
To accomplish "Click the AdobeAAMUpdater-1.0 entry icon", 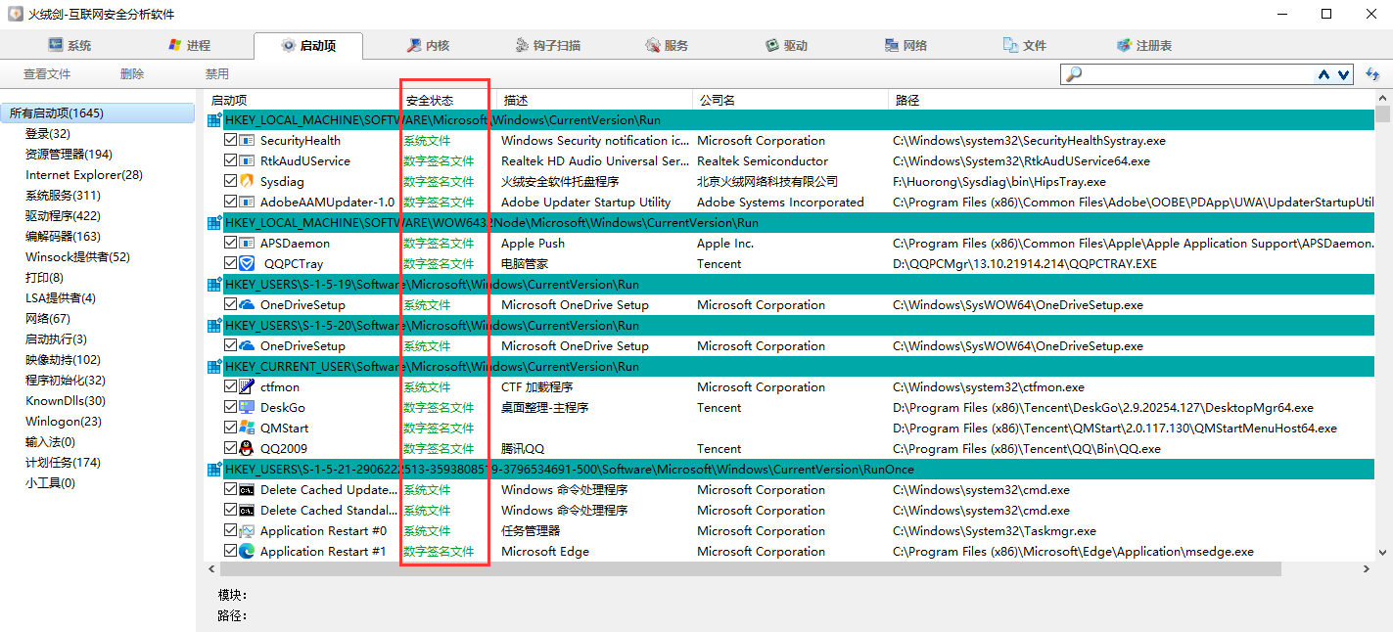I will coord(247,203).
